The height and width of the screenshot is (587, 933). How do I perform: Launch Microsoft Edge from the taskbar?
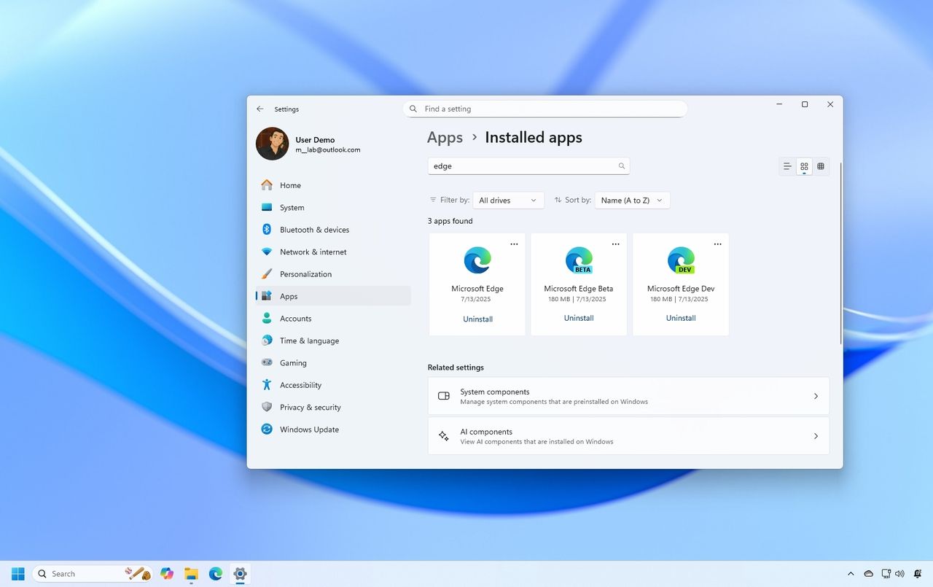tap(216, 574)
